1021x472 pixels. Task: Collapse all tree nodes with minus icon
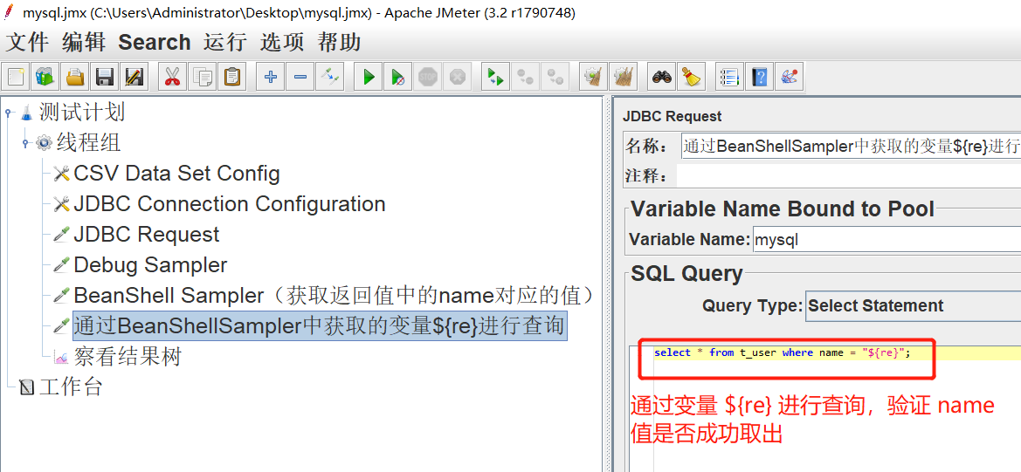pos(300,77)
